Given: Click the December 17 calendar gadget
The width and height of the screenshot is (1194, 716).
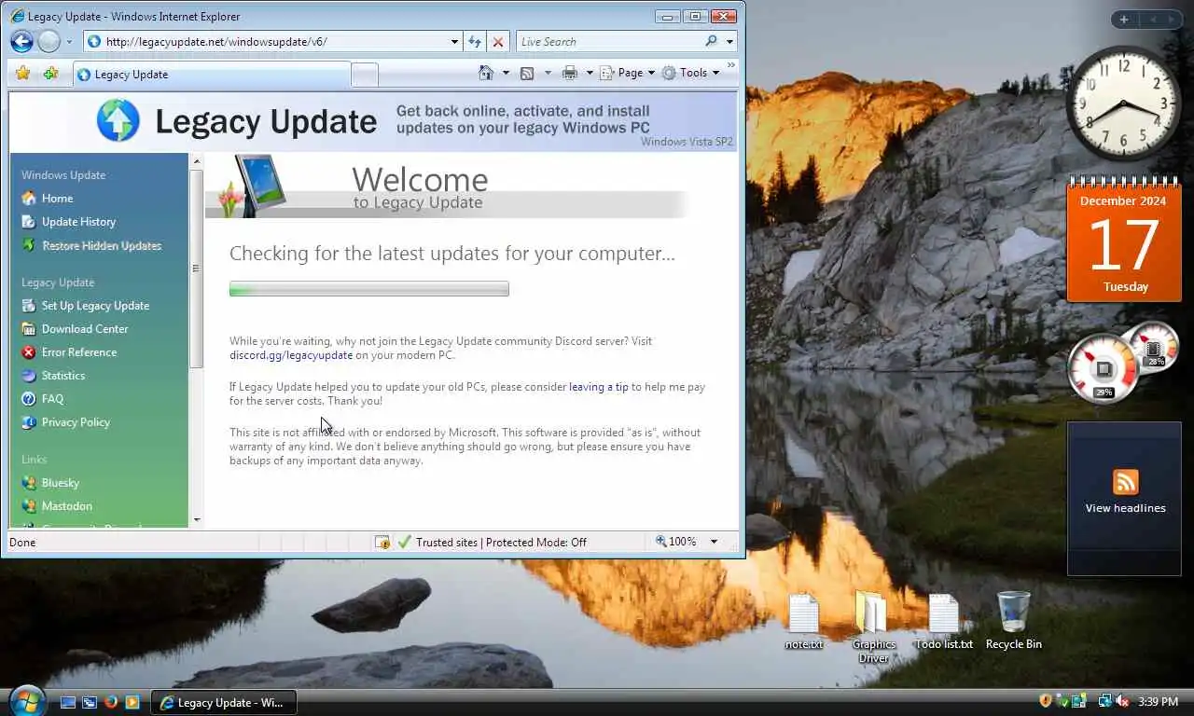Looking at the screenshot, I should (x=1124, y=240).
